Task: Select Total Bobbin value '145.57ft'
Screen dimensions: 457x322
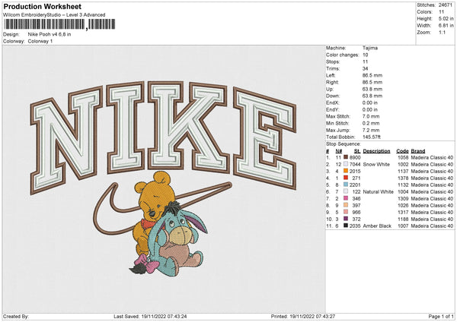Action: click(x=372, y=137)
